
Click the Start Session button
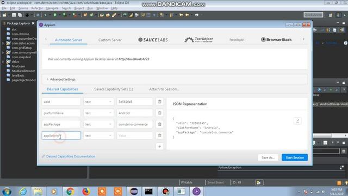point(295,157)
